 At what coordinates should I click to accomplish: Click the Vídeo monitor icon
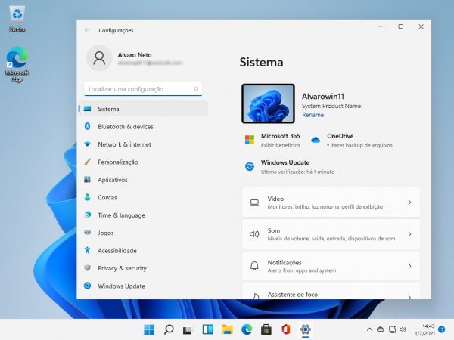click(x=254, y=202)
